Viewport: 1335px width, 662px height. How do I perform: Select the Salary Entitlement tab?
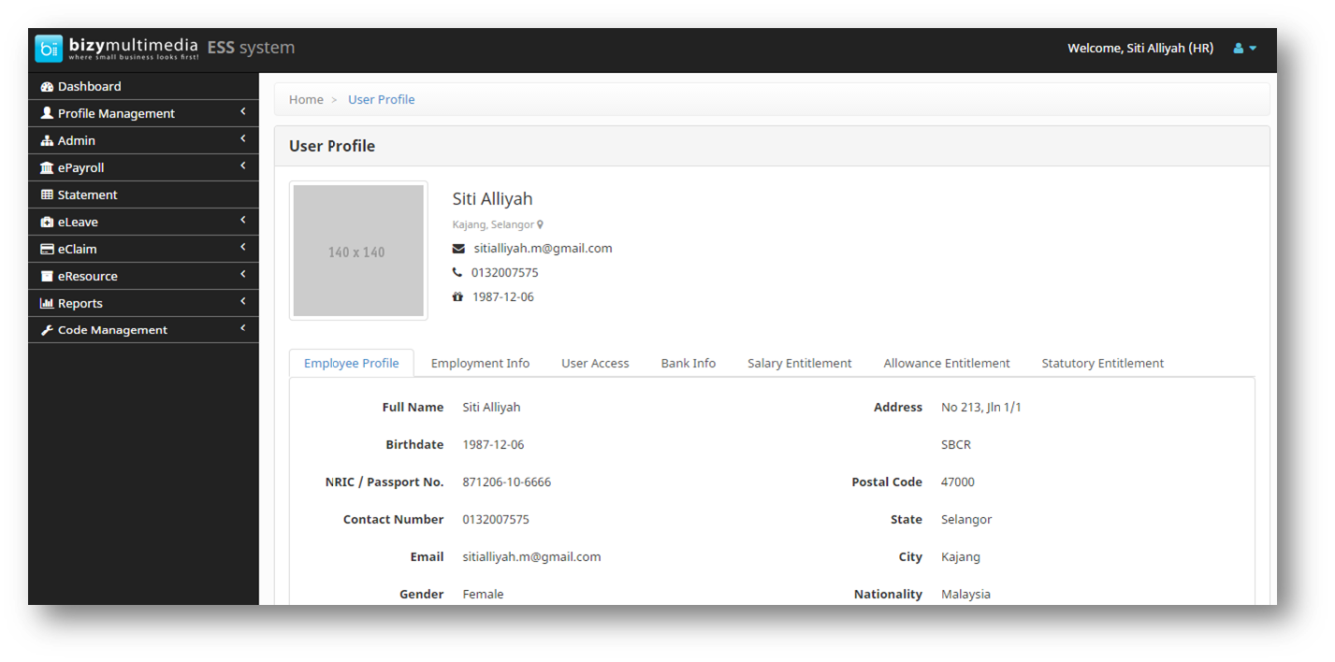tap(799, 364)
